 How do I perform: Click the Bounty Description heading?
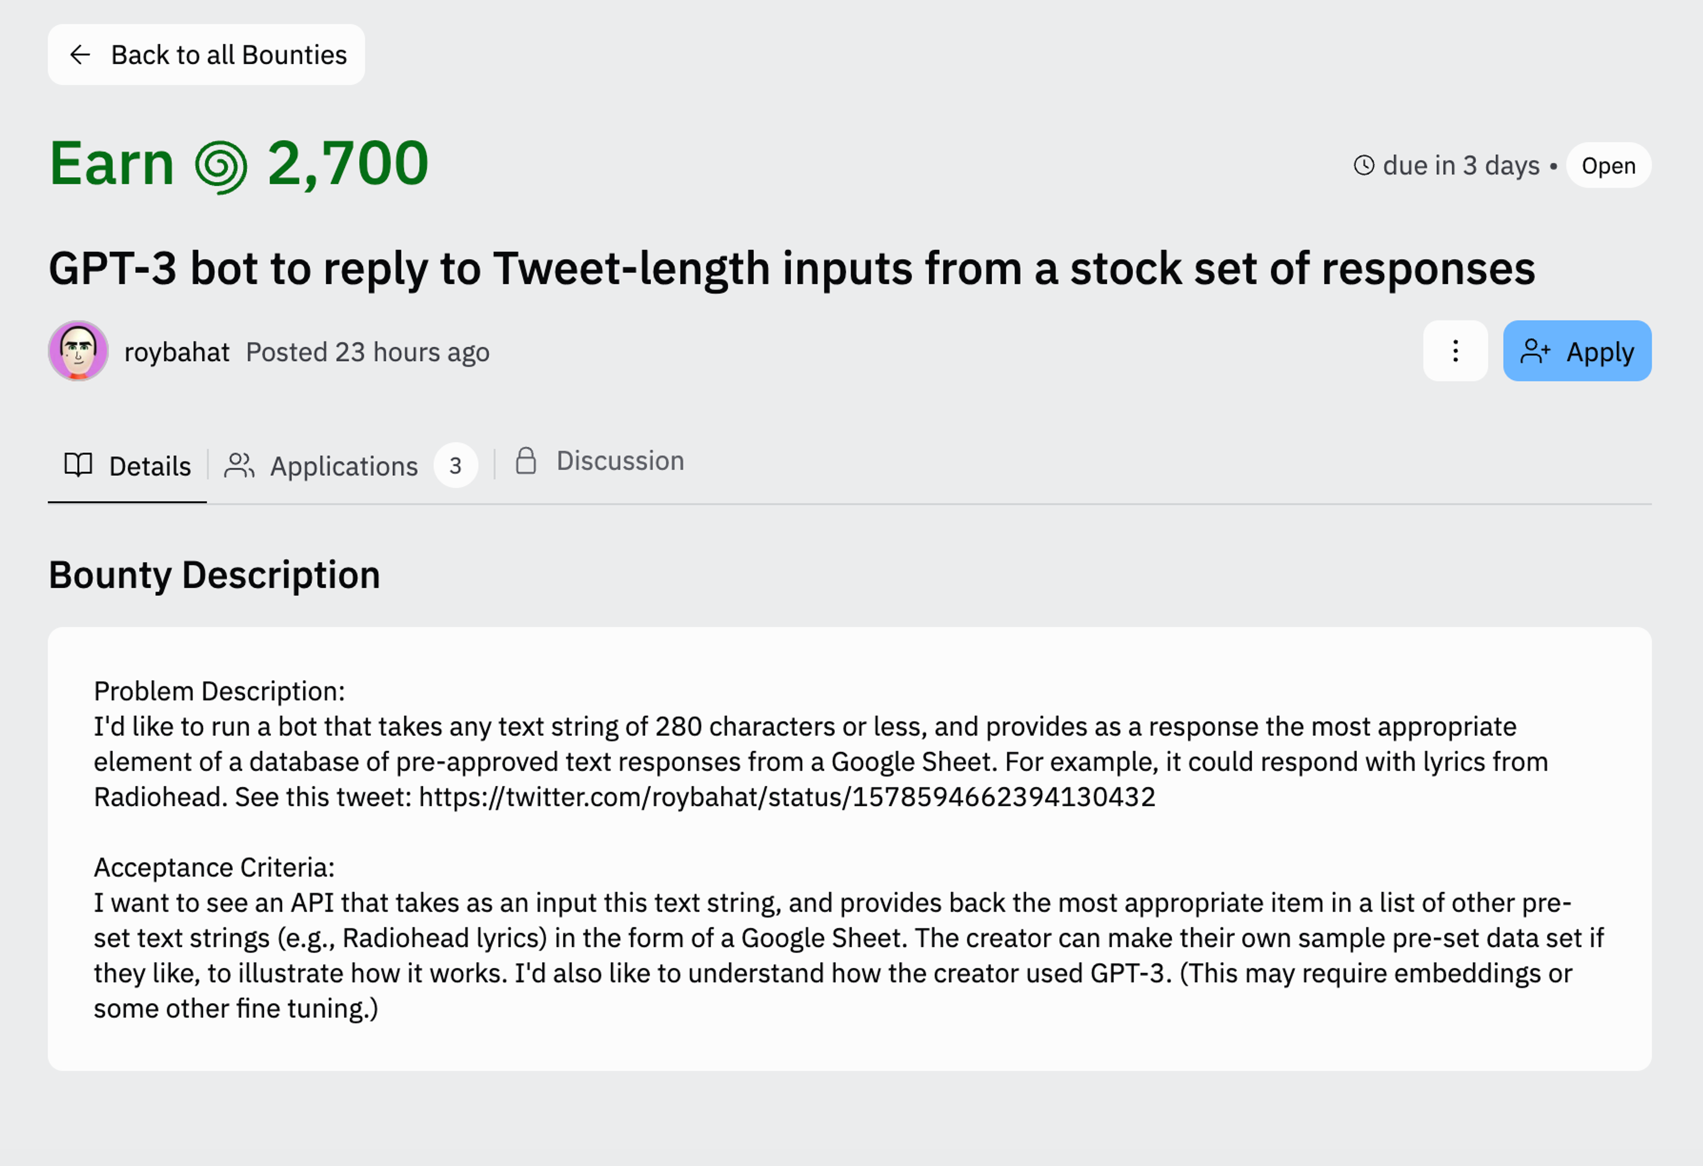click(214, 574)
